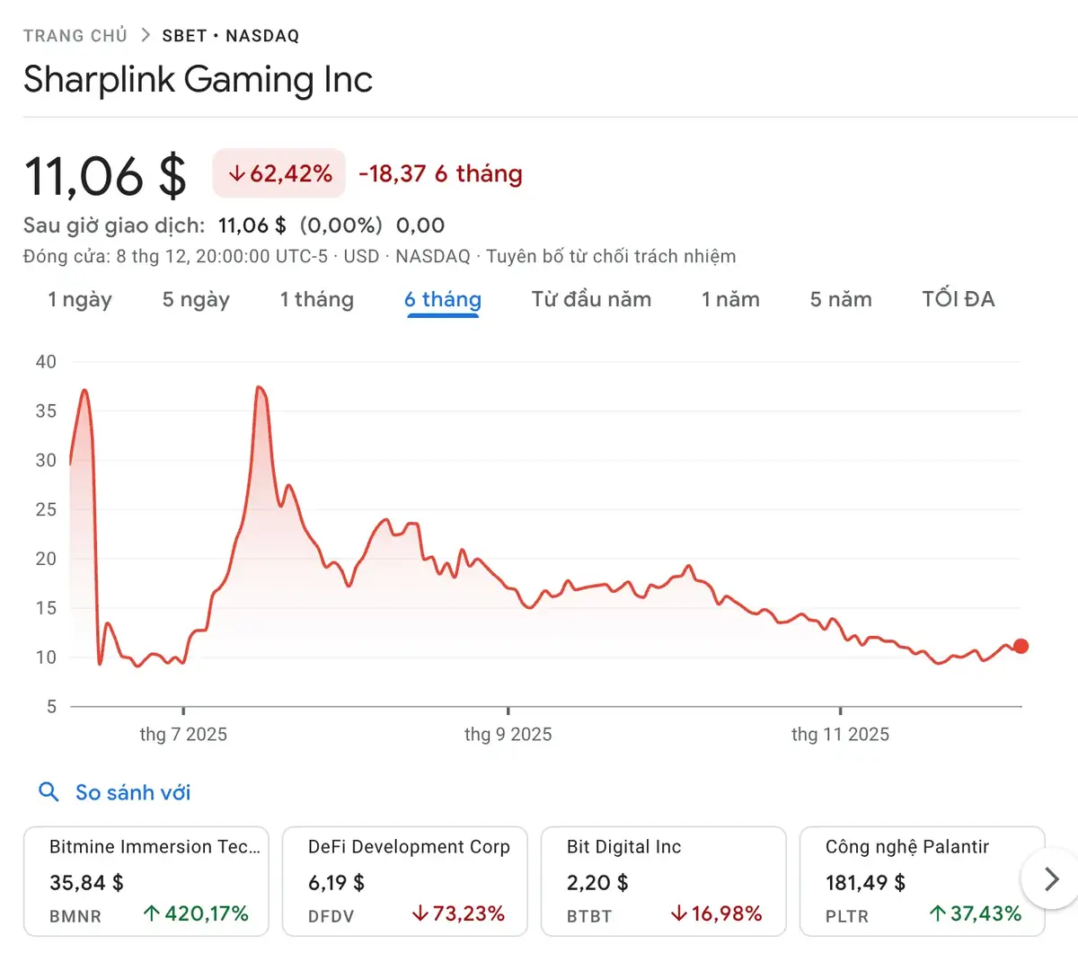Click the search icon next to So sánh với

[48, 792]
